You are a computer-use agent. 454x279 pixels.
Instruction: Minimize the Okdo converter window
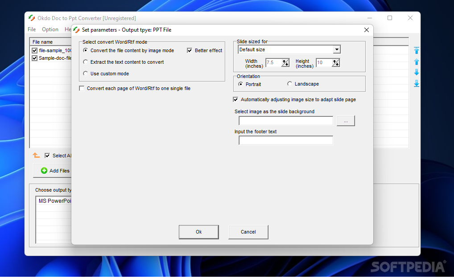[369, 18]
